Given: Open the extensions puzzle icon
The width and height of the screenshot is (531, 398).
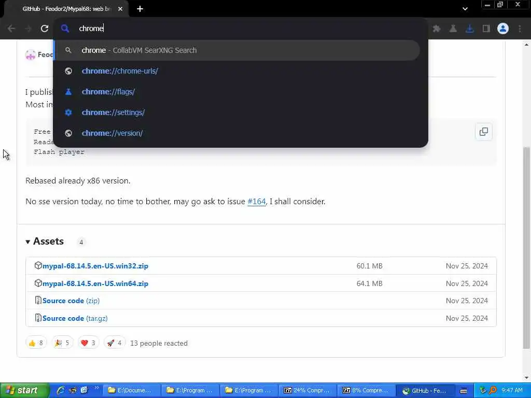Looking at the screenshot, I should tap(437, 29).
